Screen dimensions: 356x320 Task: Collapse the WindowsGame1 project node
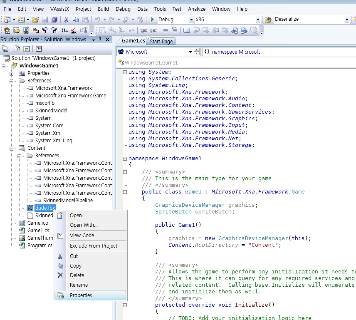(4, 66)
